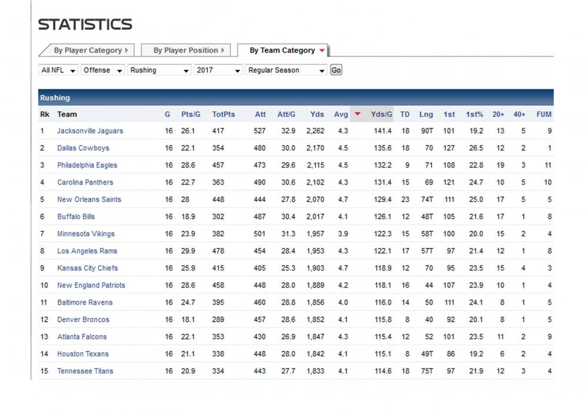Image resolution: width=588 pixels, height=411 pixels.
Task: Select the By Team Category tab
Action: pyautogui.click(x=283, y=50)
